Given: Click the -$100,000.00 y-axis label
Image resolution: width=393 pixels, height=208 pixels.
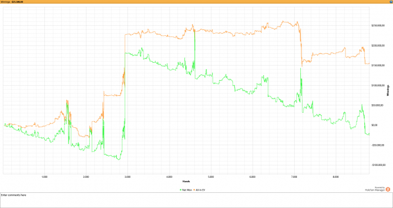Looking at the screenshot, I should pos(378,165).
